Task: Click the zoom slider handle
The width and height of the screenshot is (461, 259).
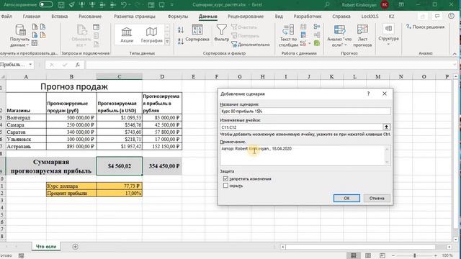Action: [415, 255]
